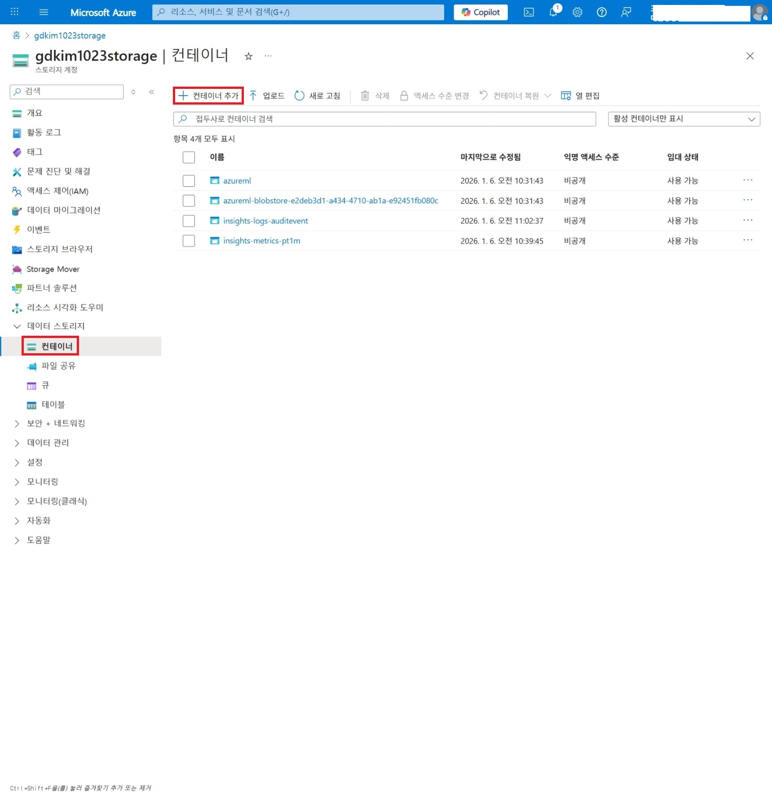Image resolution: width=772 pixels, height=794 pixels.
Task: Open 이벤트 in sidebar
Action: [x=39, y=230]
